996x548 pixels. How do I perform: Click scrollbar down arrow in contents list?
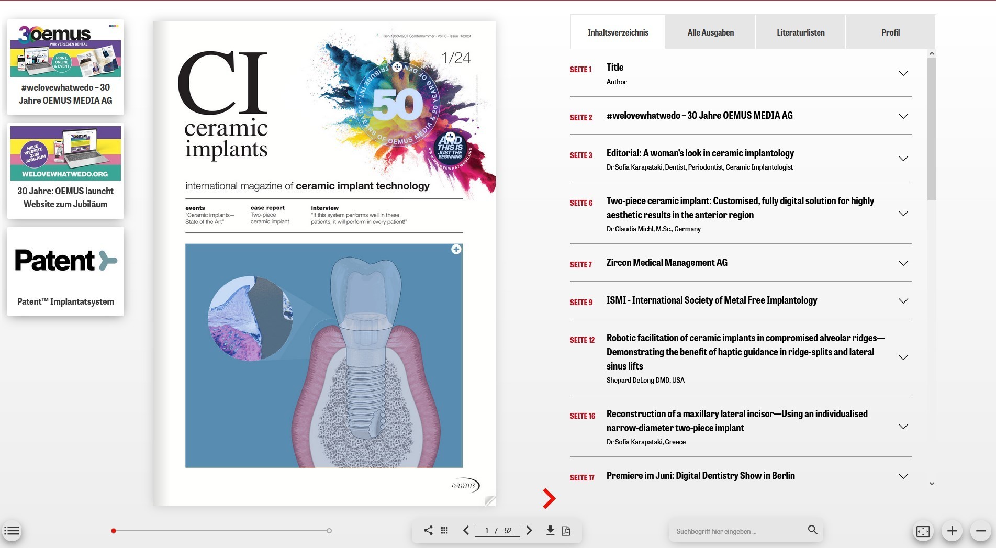[x=932, y=484]
